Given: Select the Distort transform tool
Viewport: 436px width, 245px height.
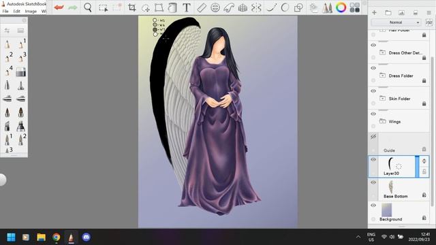Looking at the screenshot, I should (x=159, y=7).
